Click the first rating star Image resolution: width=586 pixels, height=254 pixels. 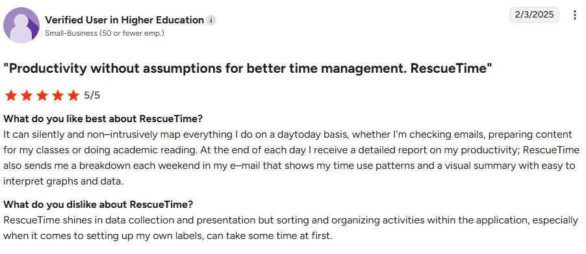(10, 95)
